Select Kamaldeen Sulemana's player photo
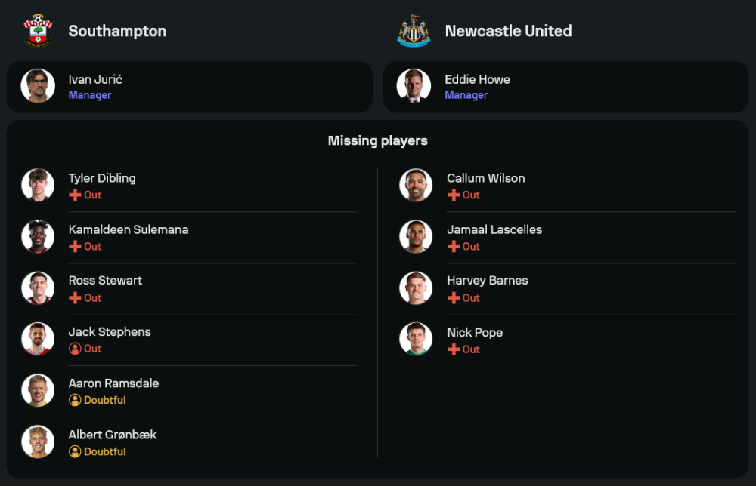The height and width of the screenshot is (486, 756). point(38,236)
